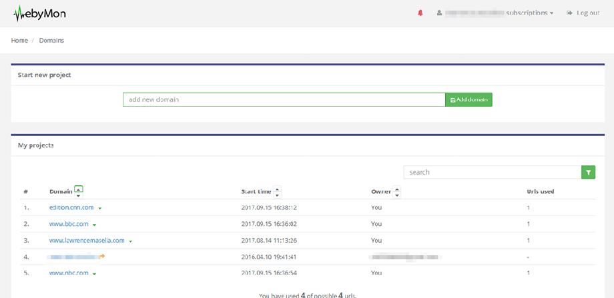Select the Domains breadcrumb
The image size is (614, 298).
[x=51, y=40]
